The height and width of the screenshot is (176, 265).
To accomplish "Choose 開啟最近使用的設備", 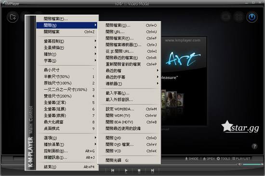I will (130, 128).
